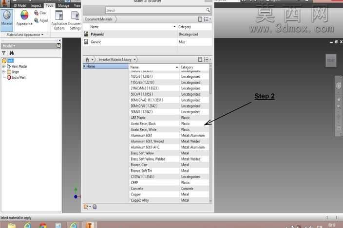The image size is (343, 228).
Task: Expand the Origin tree node
Action: click(3, 71)
